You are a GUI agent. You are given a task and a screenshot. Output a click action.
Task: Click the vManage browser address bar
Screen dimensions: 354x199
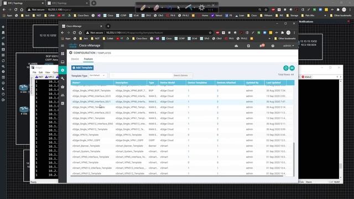(x=156, y=33)
